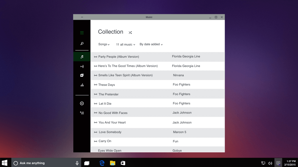
Task: Select song No Good With Faces
Action: [113, 113]
